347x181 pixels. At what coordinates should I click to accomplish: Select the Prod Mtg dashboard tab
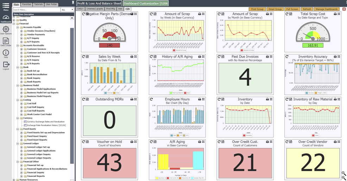111,9
